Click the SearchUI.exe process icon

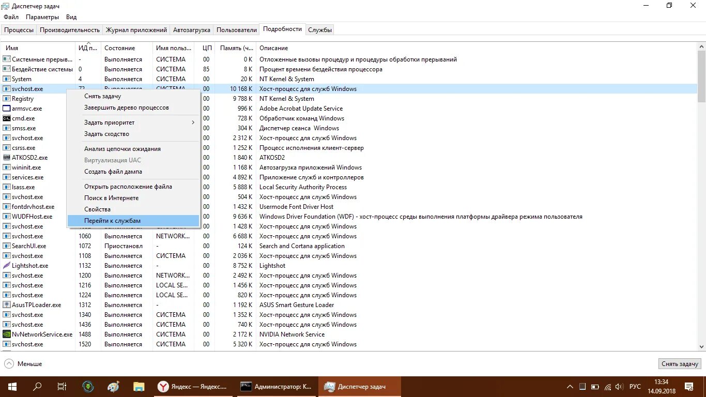tap(7, 246)
